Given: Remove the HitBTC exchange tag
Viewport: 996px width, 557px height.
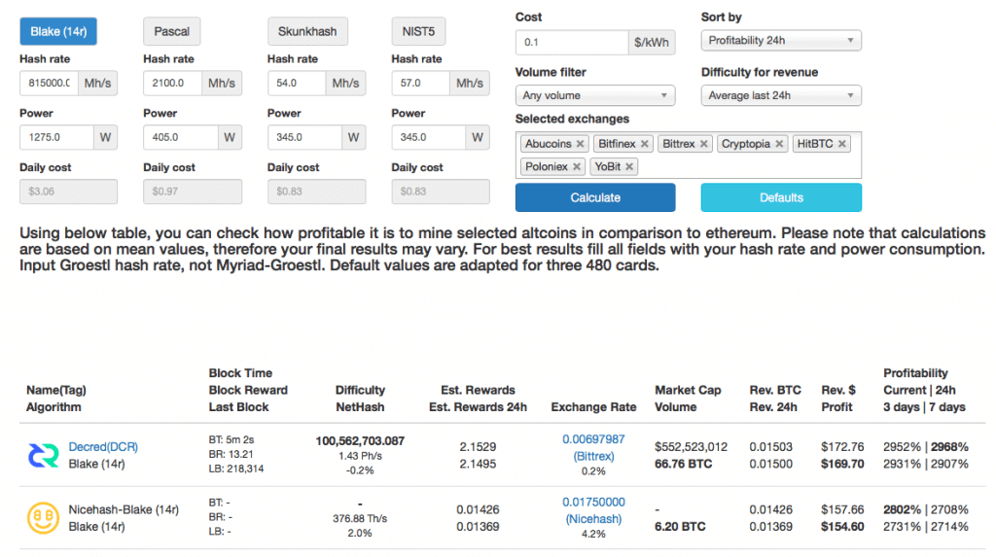Looking at the screenshot, I should point(842,144).
